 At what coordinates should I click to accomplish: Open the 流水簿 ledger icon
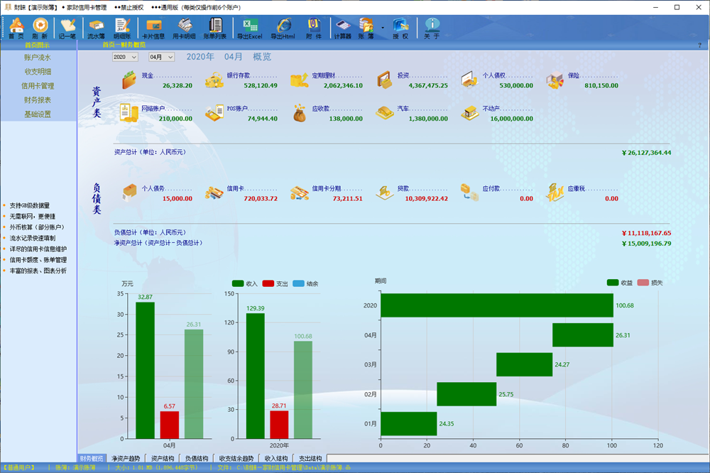click(x=96, y=28)
